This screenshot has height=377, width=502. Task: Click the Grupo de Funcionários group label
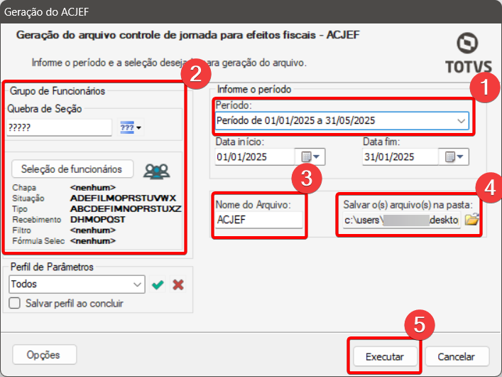click(58, 91)
